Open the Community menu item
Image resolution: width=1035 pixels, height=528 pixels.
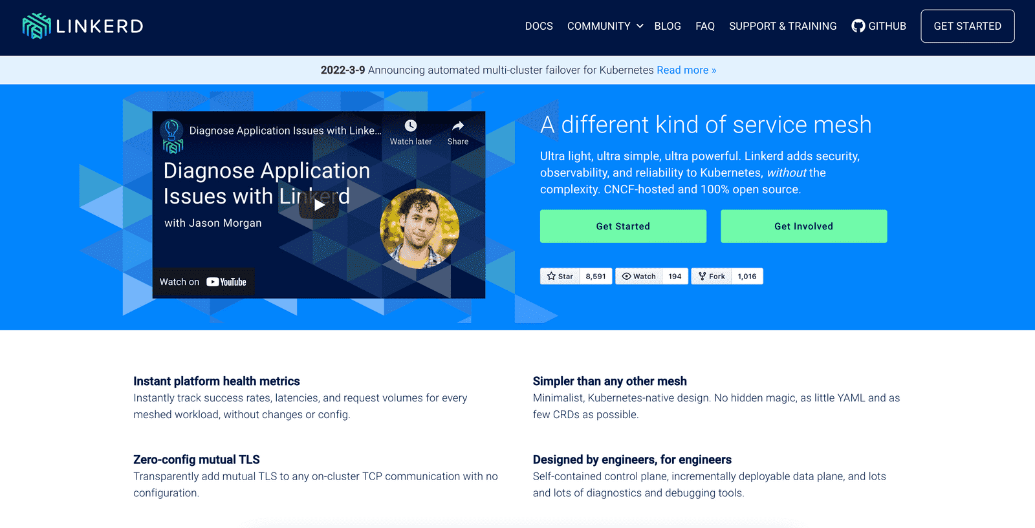pos(598,26)
